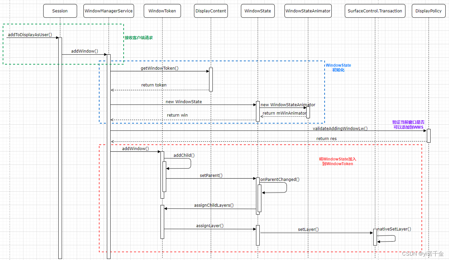Click the assignChildLayers() message label
The image size is (449, 260).
coord(214,205)
